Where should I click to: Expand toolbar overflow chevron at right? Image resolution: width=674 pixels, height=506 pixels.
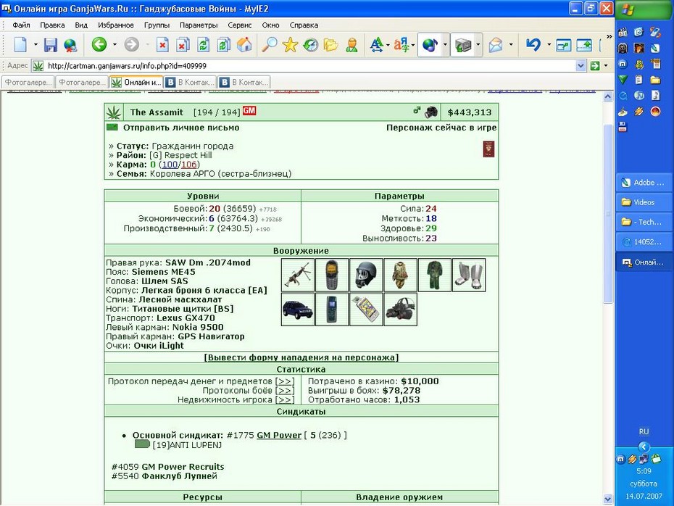click(609, 37)
